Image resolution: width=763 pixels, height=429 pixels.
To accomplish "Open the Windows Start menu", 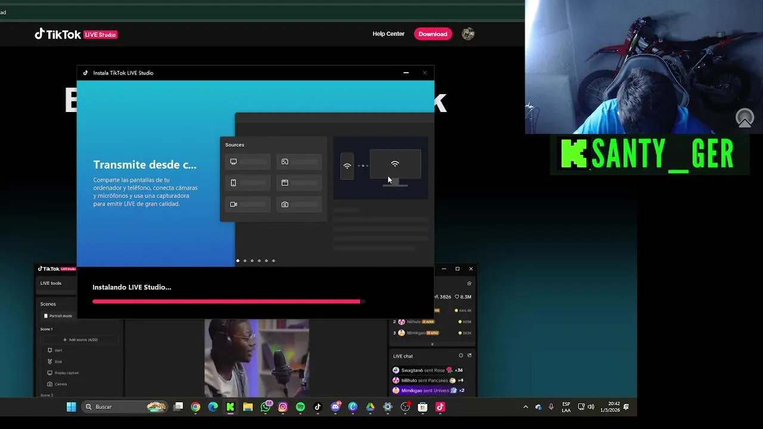I will click(72, 407).
